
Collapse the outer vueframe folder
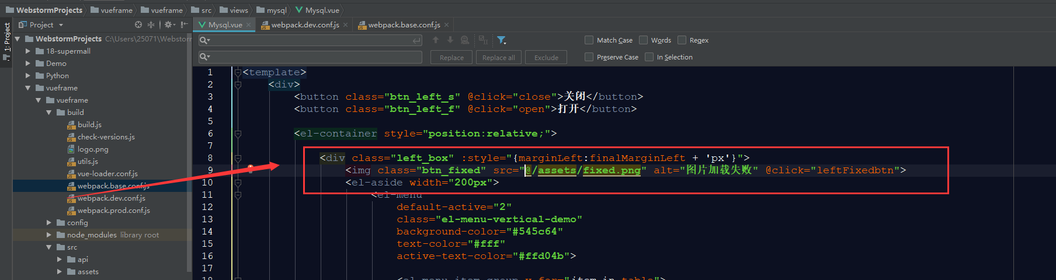tap(28, 88)
